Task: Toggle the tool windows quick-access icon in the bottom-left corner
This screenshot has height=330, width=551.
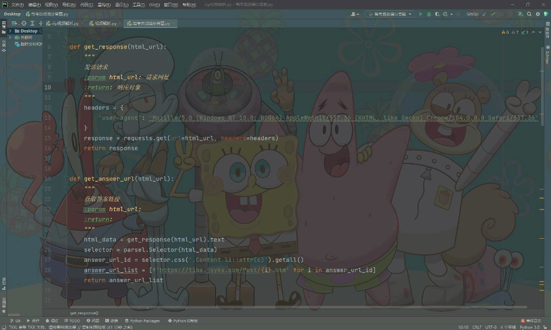Action: click(x=3, y=327)
